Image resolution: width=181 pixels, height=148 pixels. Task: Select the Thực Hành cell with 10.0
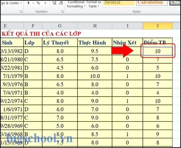(x=95, y=76)
